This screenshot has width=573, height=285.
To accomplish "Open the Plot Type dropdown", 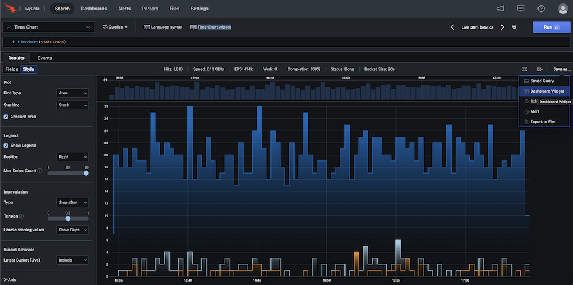I will point(73,93).
